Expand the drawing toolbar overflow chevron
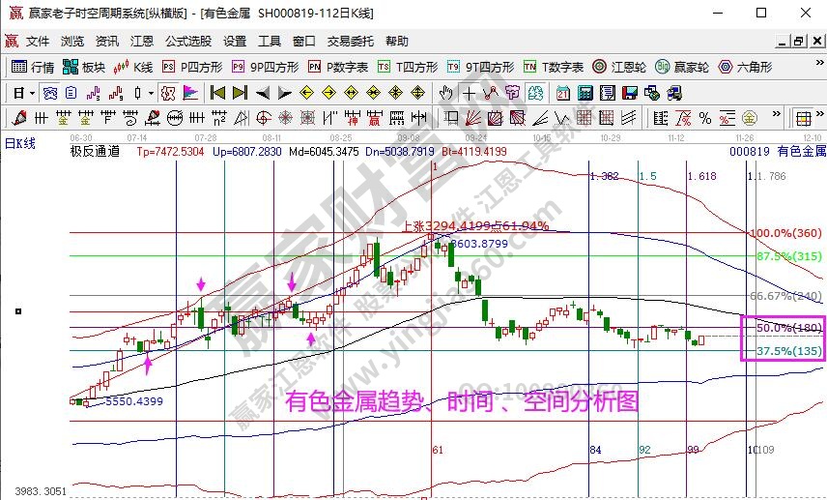 pos(777,118)
